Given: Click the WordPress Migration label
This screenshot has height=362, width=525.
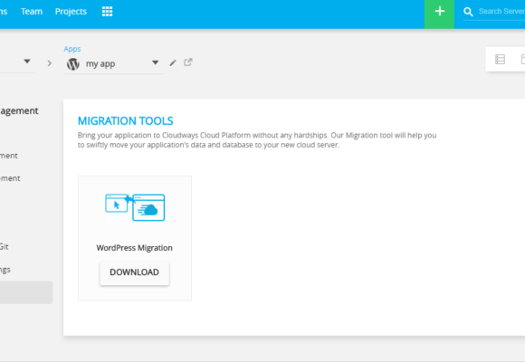Looking at the screenshot, I should [x=135, y=248].
